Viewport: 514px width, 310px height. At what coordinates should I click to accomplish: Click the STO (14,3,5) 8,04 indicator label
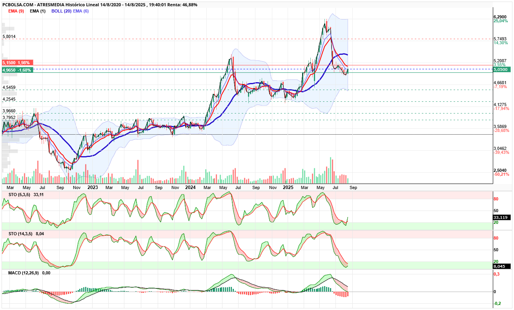(x=26, y=234)
